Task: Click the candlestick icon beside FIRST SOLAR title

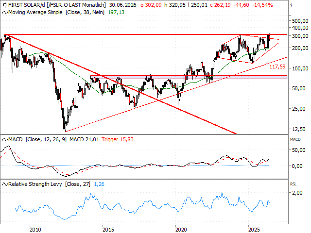Action: tap(4, 5)
